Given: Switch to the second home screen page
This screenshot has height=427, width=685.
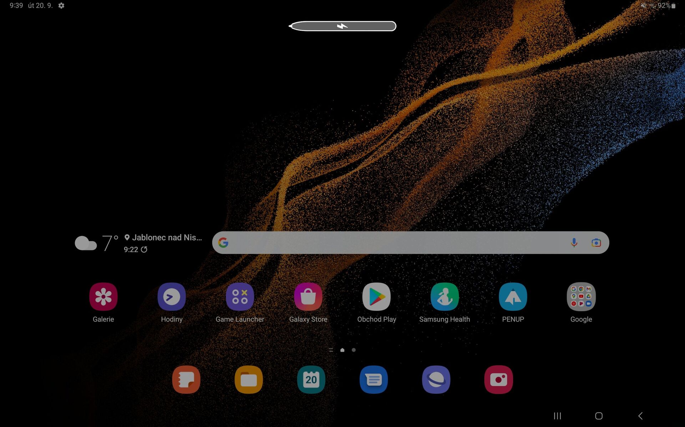Looking at the screenshot, I should pos(354,350).
